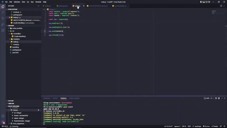Create a new terminal with plus icon
This screenshot has width=227, height=128.
point(211,98)
